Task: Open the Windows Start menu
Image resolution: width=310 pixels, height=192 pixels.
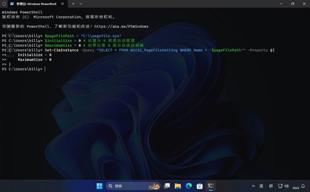Action: pyautogui.click(x=99, y=186)
